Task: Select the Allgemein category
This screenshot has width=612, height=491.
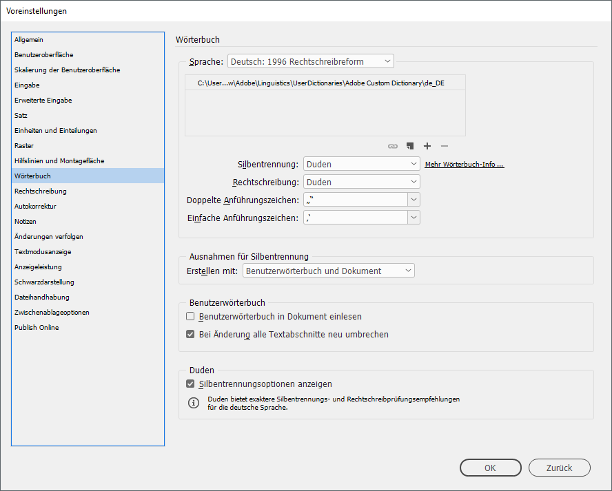Action: click(x=88, y=40)
